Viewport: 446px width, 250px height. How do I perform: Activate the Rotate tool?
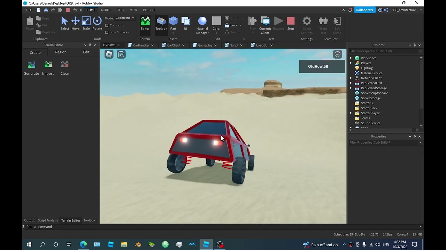(97, 23)
